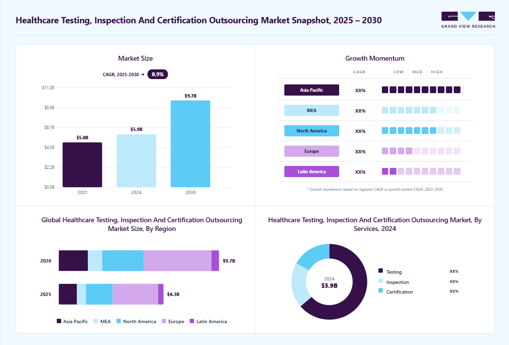The height and width of the screenshot is (345, 509).
Task: Click the $5.0B label above 2021 bar
Action: pyautogui.click(x=82, y=138)
